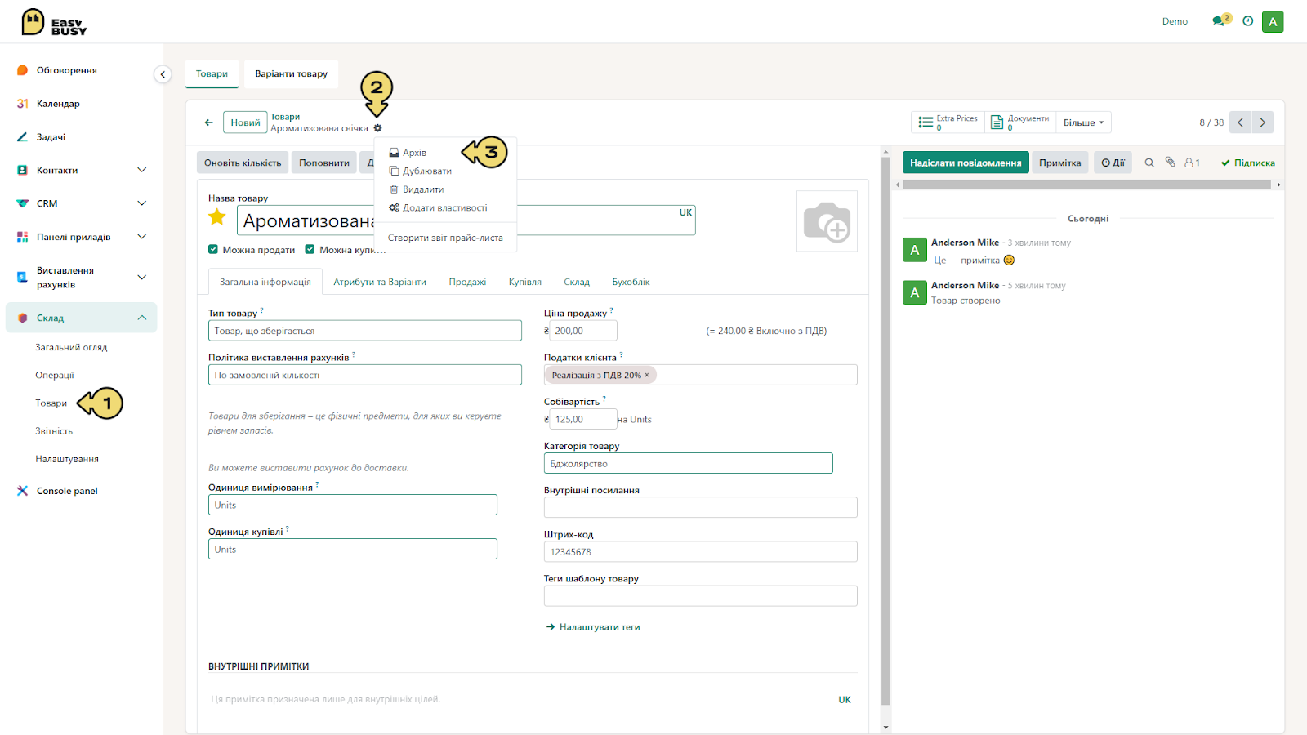1307x735 pixels.
Task: Remove the Реалізація з ПДВ 20% tag
Action: [647, 375]
